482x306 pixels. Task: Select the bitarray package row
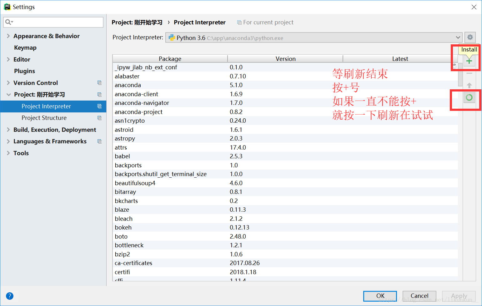pos(285,192)
